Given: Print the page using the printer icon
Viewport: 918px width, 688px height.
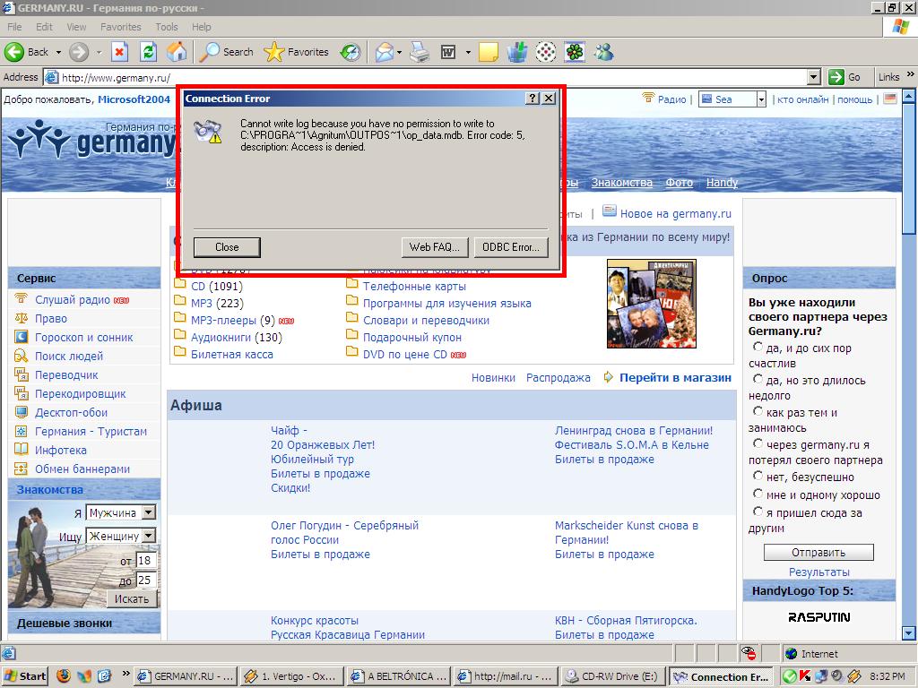Looking at the screenshot, I should pyautogui.click(x=420, y=52).
